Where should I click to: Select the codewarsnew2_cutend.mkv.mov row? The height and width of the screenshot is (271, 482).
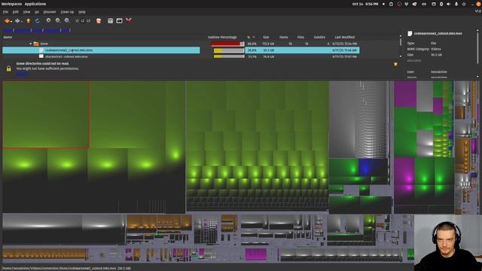pyautogui.click(x=181, y=50)
